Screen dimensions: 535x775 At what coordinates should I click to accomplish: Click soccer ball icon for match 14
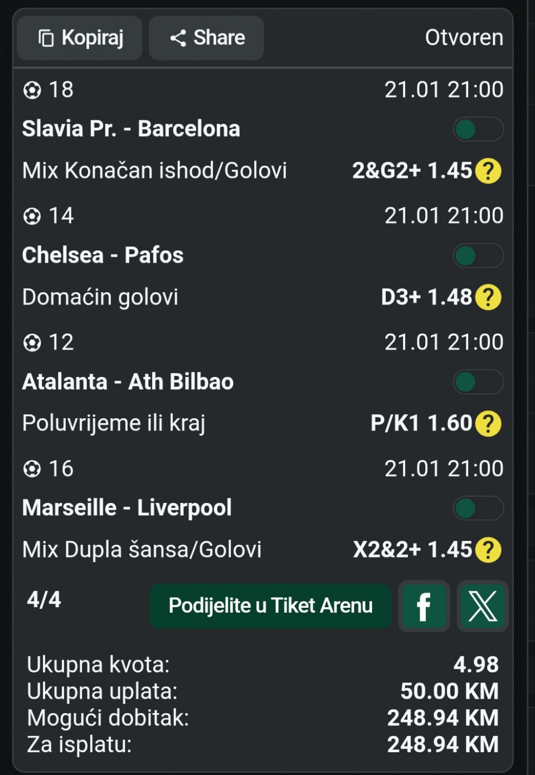32,216
